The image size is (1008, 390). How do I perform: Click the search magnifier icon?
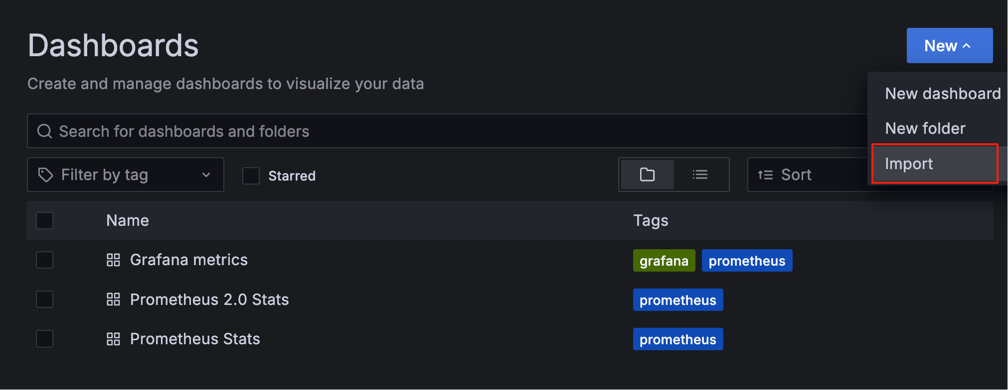45,131
